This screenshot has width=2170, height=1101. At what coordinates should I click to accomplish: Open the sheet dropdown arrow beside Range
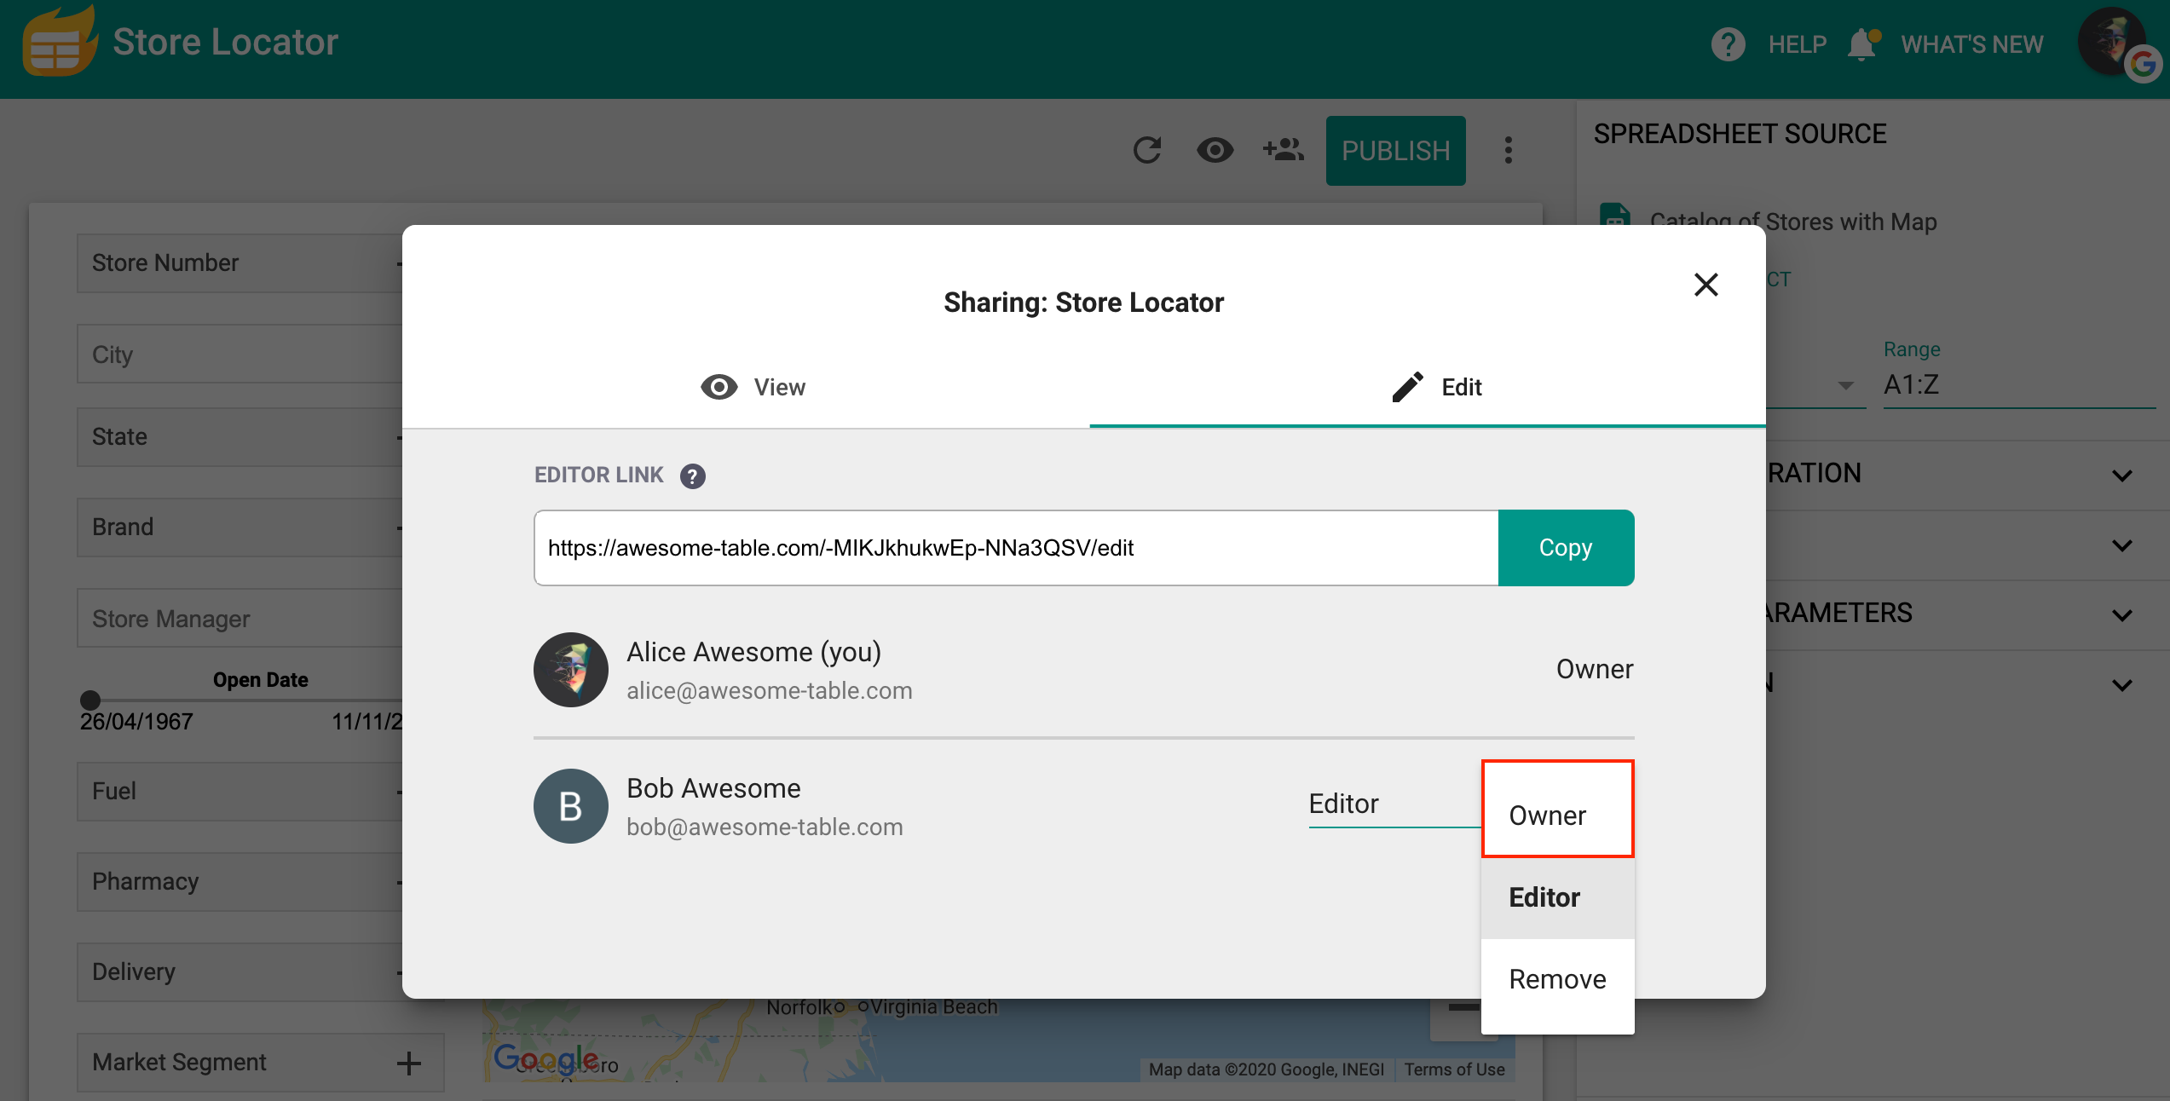pos(1845,385)
